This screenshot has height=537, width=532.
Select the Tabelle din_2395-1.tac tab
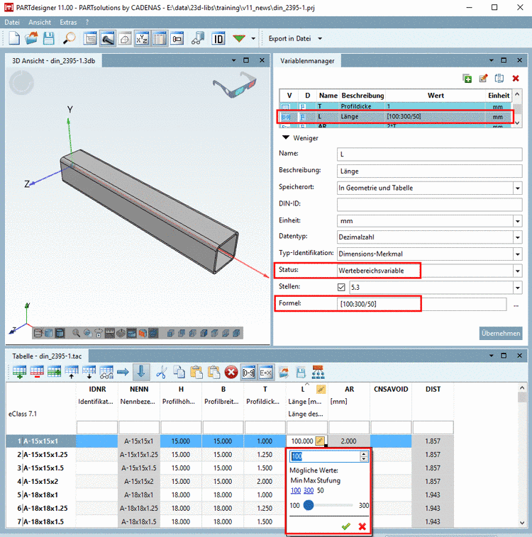click(47, 356)
